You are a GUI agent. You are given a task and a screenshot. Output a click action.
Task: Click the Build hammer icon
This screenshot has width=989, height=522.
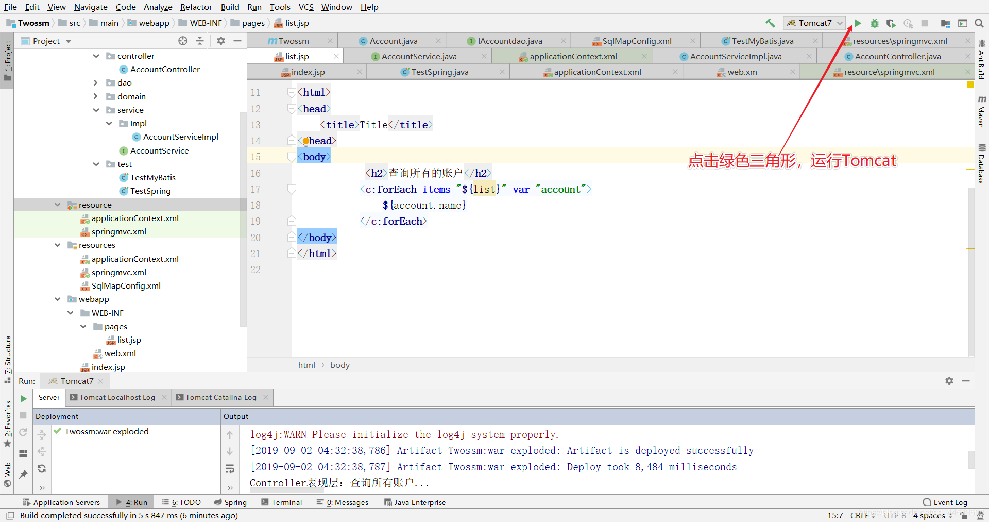(770, 23)
